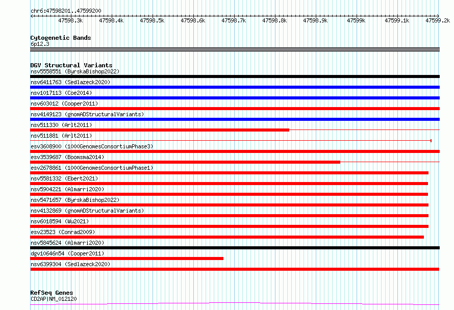The height and width of the screenshot is (310, 454).
Task: Open esv2678861 (1000GenomesConsortiumPhase1) label
Action: click(x=92, y=168)
